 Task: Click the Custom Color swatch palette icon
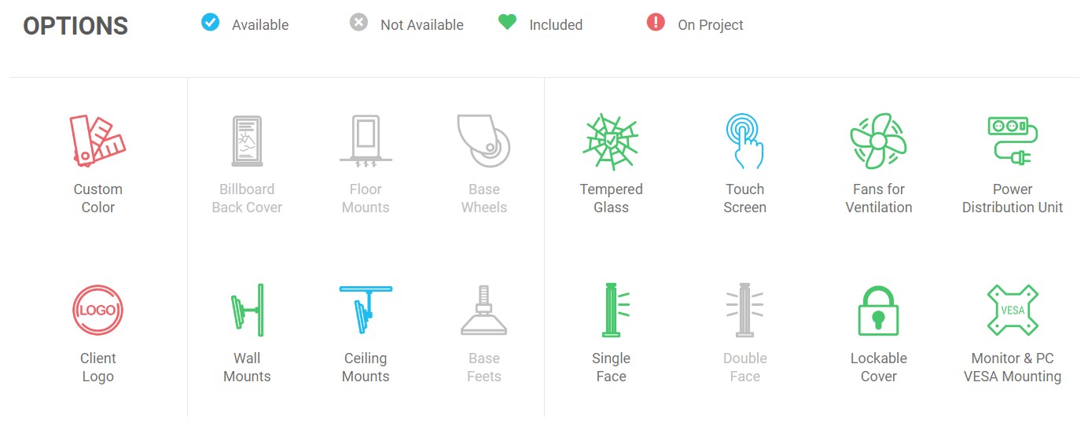[x=97, y=141]
